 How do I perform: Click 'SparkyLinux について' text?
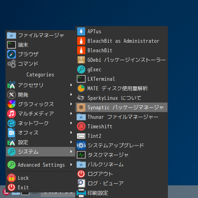point(114,98)
